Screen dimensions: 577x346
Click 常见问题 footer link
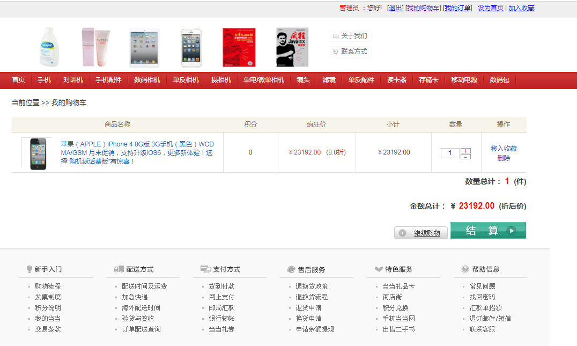tap(483, 286)
